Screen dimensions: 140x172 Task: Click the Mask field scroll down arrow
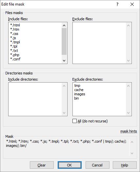pos(132,153)
